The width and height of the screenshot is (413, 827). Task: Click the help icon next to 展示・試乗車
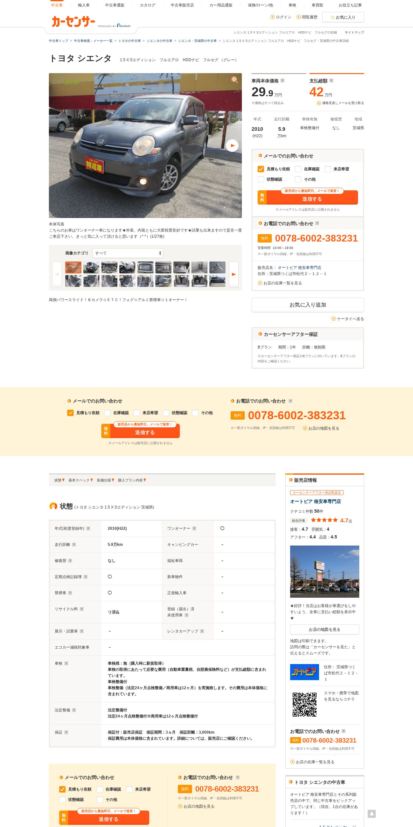tap(82, 631)
